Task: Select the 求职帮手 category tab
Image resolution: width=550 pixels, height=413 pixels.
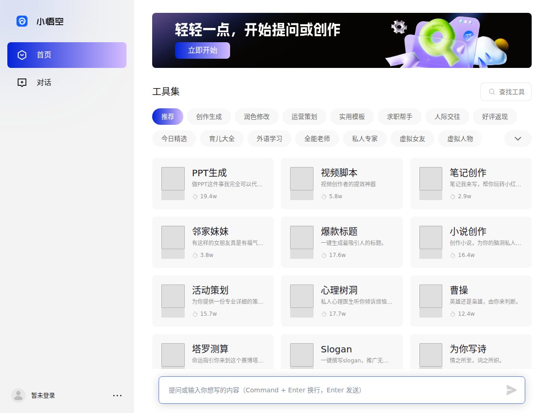Action: tap(400, 117)
